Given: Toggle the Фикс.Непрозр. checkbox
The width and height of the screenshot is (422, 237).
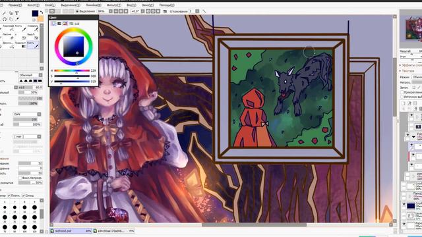Looking at the screenshot, I should (x=20, y=178).
